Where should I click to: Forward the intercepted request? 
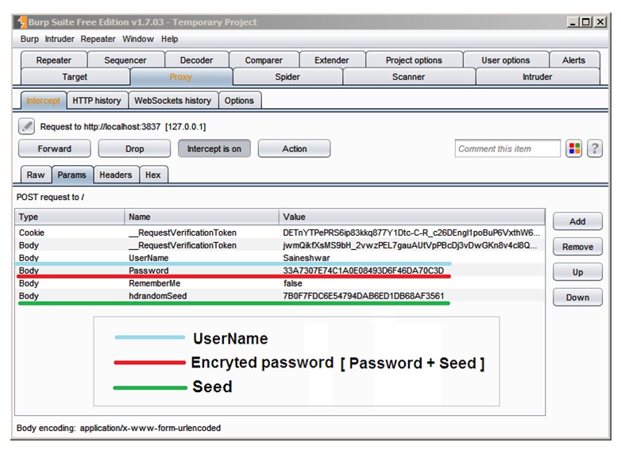click(54, 149)
